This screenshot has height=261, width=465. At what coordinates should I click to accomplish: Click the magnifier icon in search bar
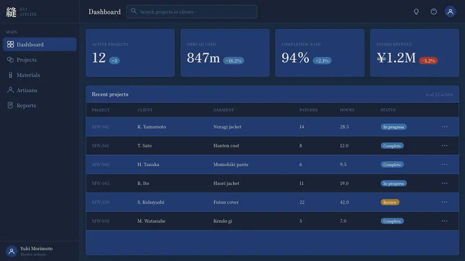coord(134,11)
